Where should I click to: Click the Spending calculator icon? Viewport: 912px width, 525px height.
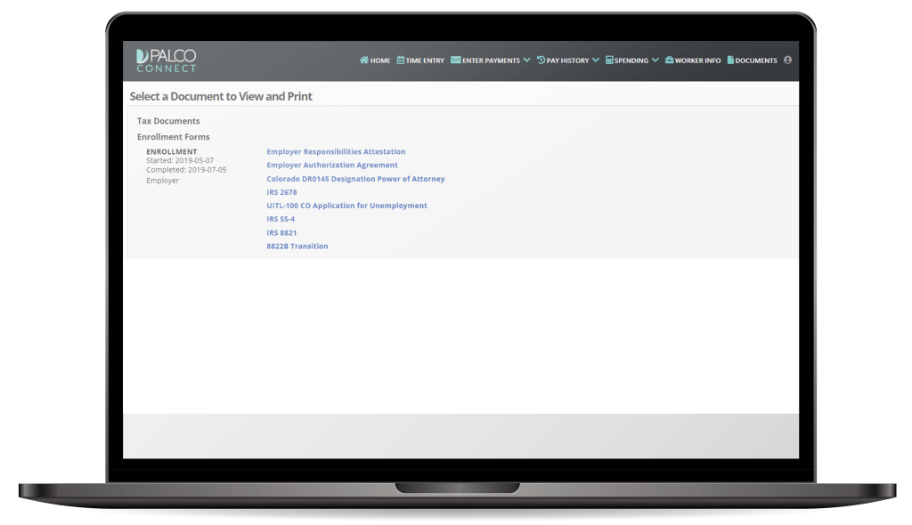pyautogui.click(x=609, y=61)
